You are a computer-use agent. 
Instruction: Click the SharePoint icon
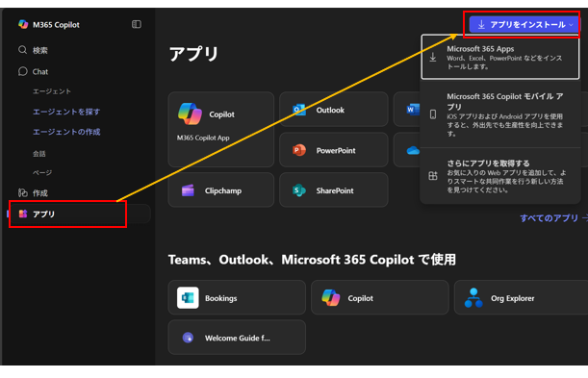(x=299, y=190)
